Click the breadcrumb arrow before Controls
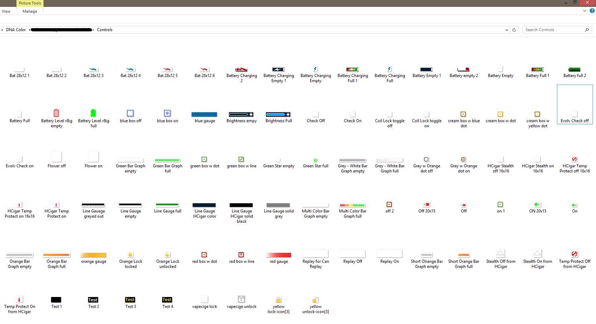 coord(93,30)
